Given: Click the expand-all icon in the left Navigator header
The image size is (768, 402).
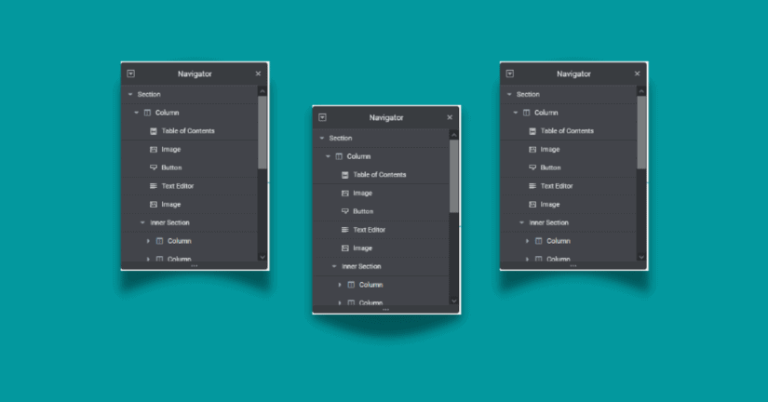Looking at the screenshot, I should tap(131, 74).
